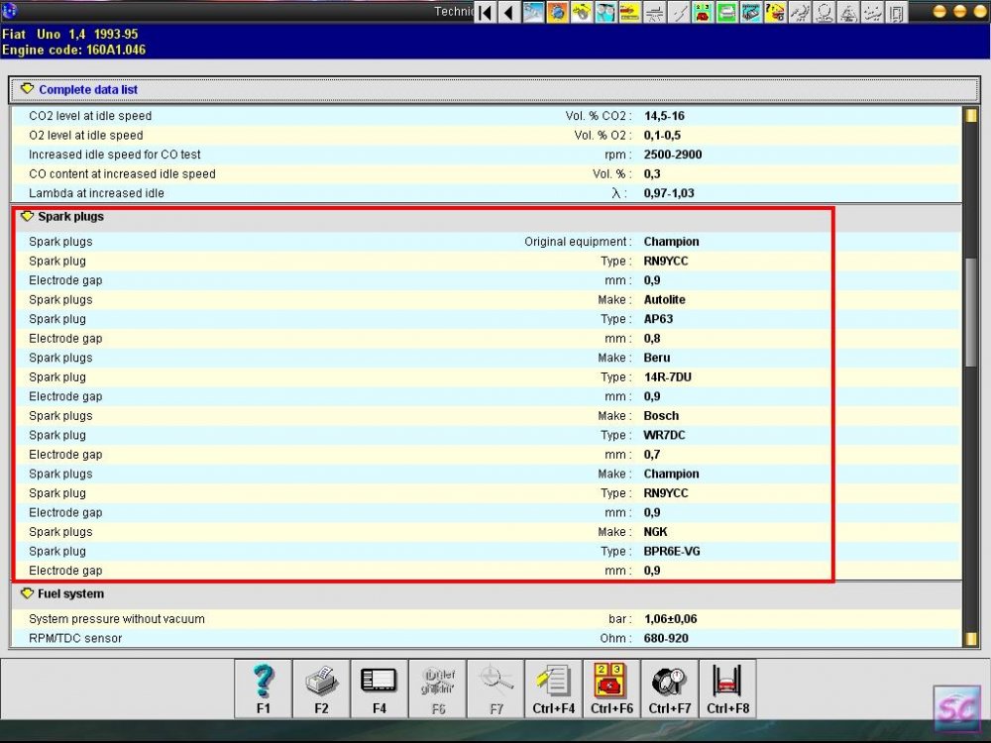Screen dimensions: 991x743
Task: Click the yellow toolbar icon with question mark
Action: click(775, 12)
